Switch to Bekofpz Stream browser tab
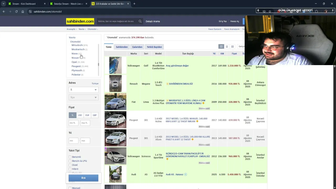Screen dimensions: 336x189 tap(69, 4)
